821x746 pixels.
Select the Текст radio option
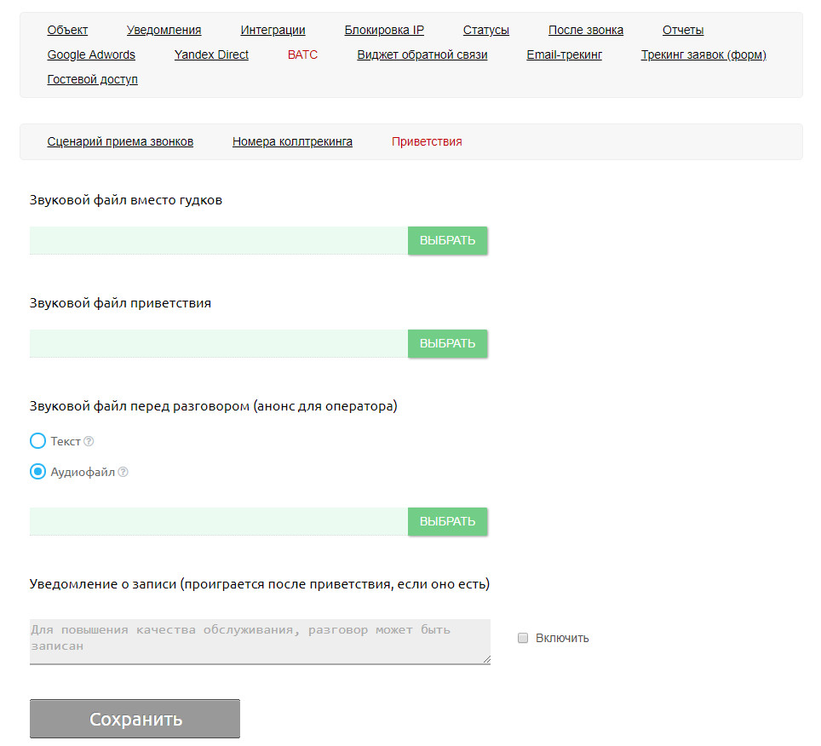tap(37, 441)
